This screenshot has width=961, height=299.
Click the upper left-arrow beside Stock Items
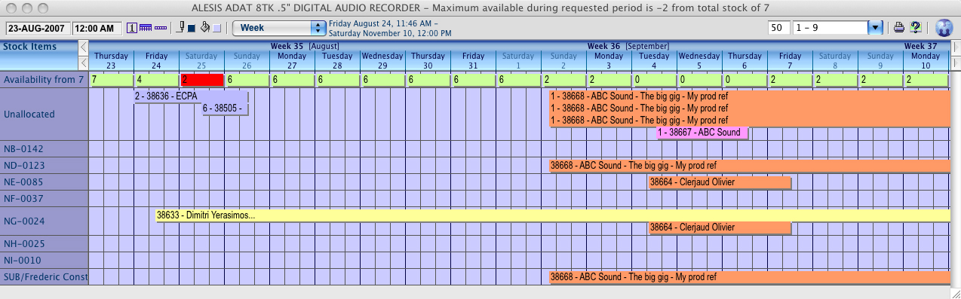pyautogui.click(x=83, y=47)
